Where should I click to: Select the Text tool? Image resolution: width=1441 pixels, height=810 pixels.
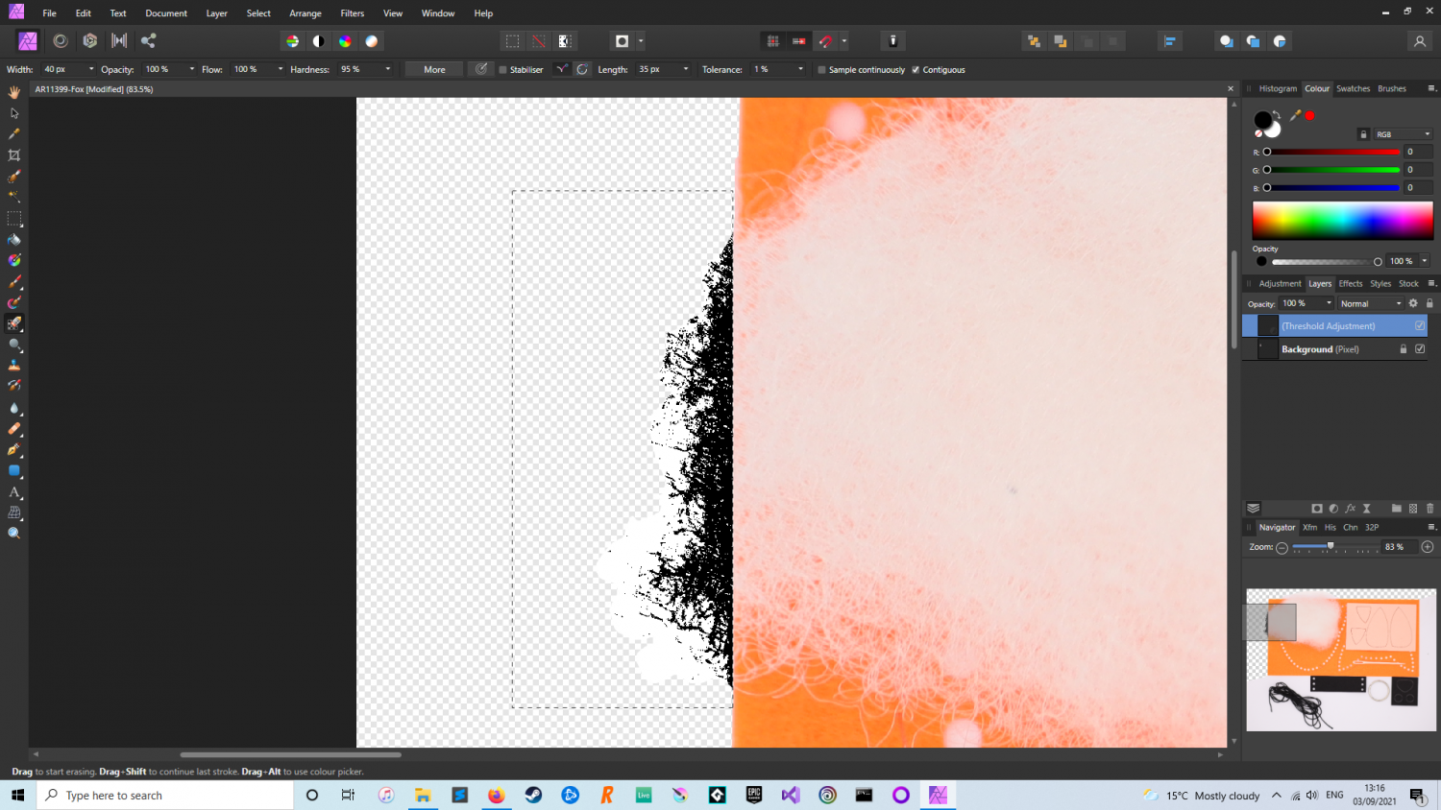14,492
